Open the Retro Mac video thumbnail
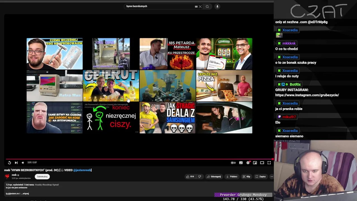Image resolution: width=357 pixels, height=201 pixels. (x=54, y=86)
